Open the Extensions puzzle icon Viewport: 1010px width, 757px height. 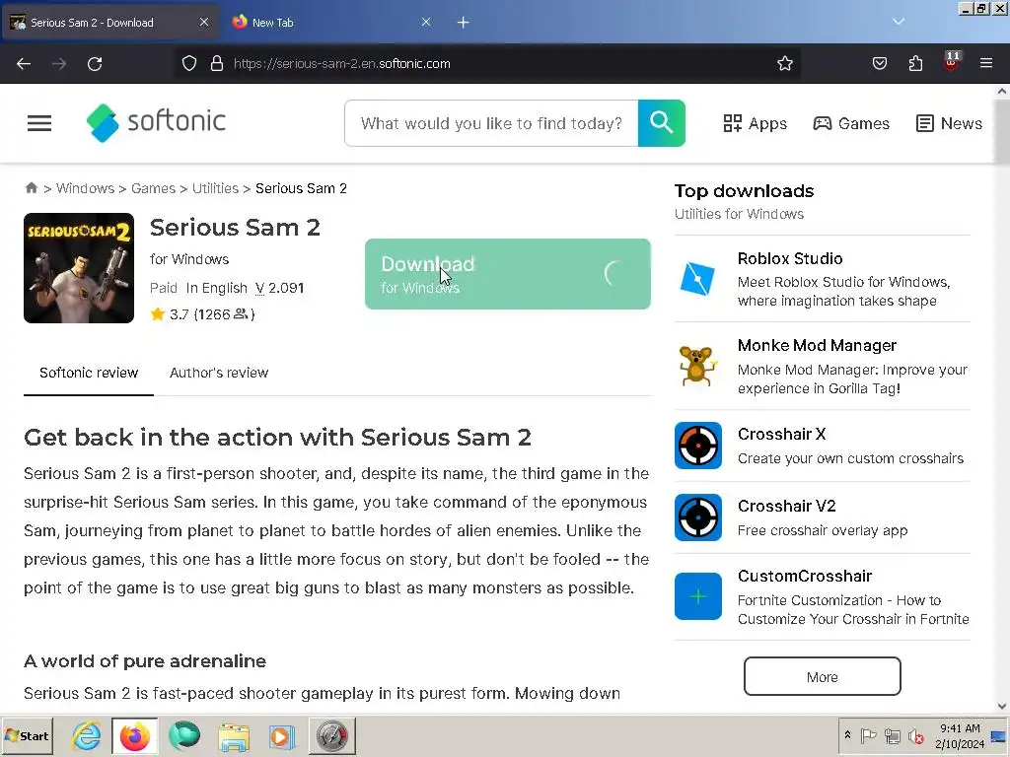[915, 64]
